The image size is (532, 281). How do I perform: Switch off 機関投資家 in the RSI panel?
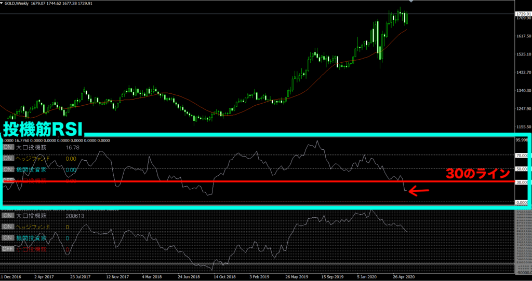pos(8,170)
